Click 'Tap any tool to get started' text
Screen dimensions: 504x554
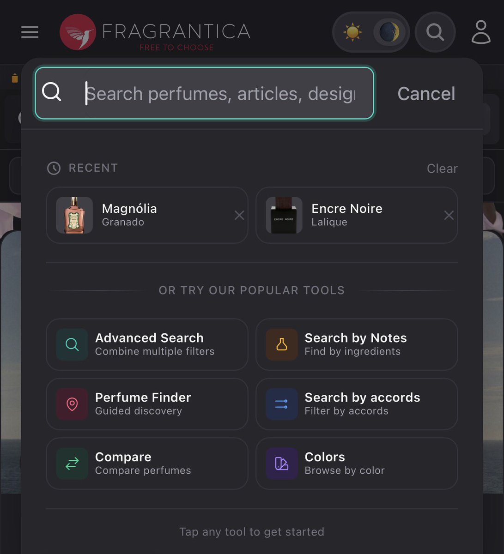tap(252, 532)
